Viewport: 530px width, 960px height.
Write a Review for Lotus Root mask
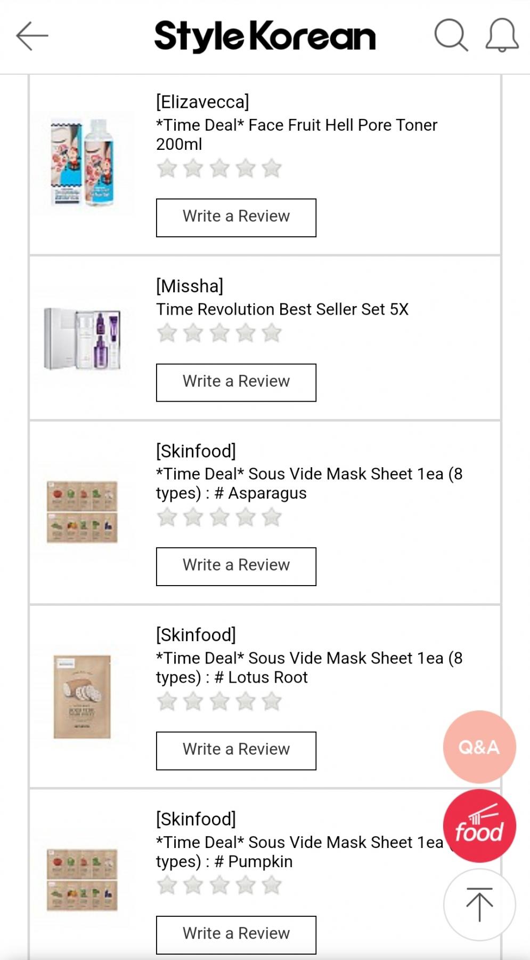tap(236, 750)
